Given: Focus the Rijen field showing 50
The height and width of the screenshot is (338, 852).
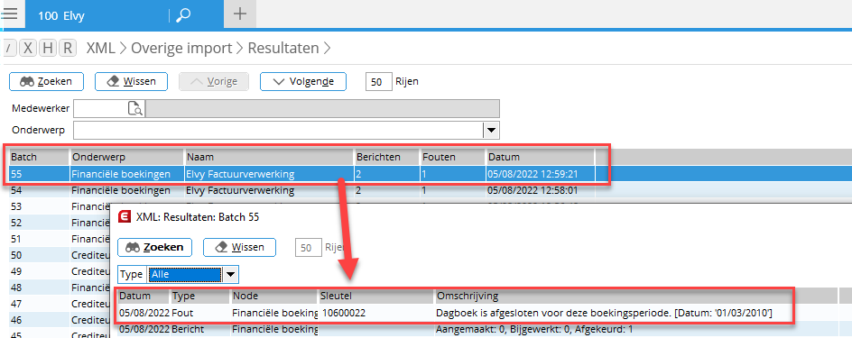Looking at the screenshot, I should click(379, 82).
